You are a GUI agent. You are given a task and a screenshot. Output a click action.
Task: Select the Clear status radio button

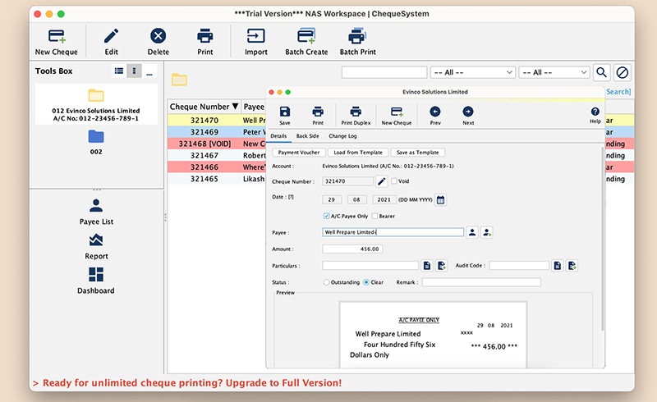[x=366, y=282]
